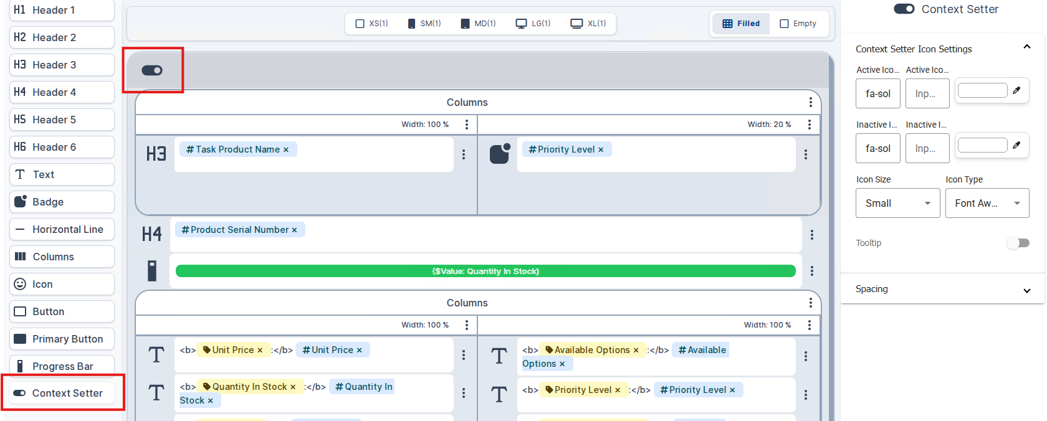1047x421 pixels.
Task: Select Horizontal Line element in sidebar
Action: tap(62, 229)
